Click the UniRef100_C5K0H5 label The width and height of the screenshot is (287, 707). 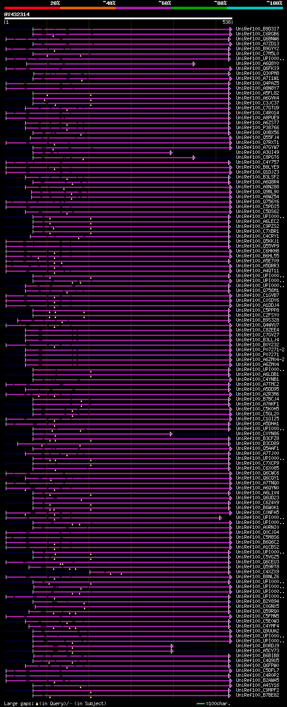point(257,409)
